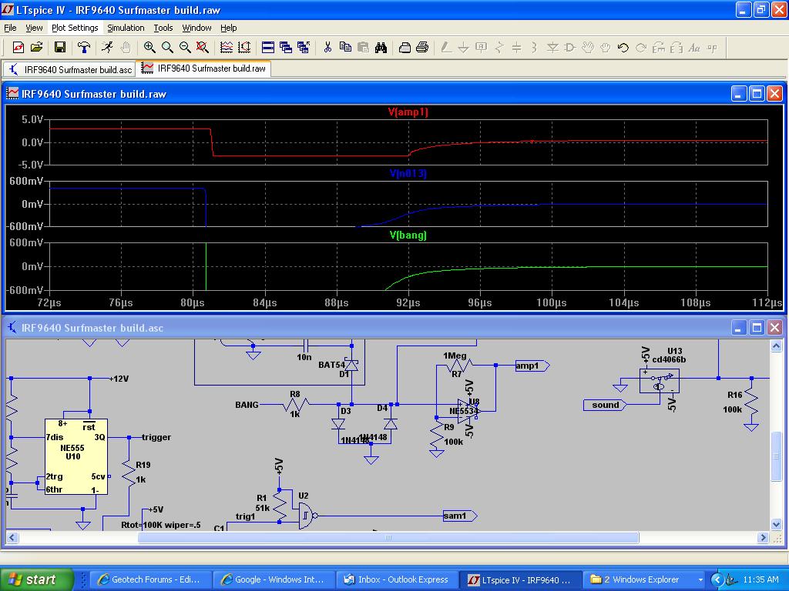Click the Save floppy disk icon
The width and height of the screenshot is (789, 591).
pyautogui.click(x=59, y=48)
